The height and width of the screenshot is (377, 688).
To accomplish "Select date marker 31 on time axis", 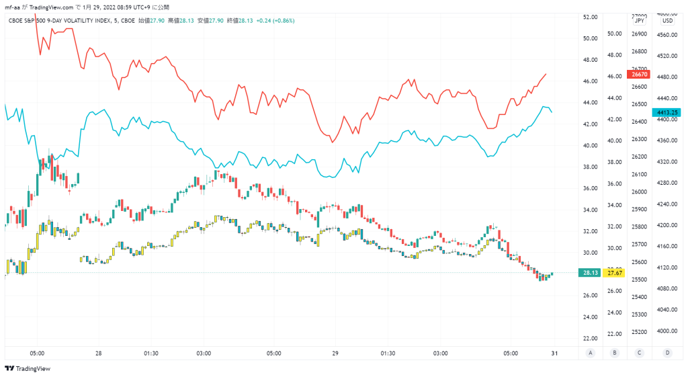I will (x=554, y=353).
